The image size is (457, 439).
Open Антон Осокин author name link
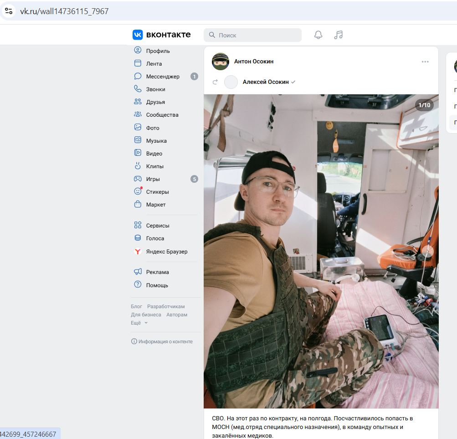click(254, 61)
